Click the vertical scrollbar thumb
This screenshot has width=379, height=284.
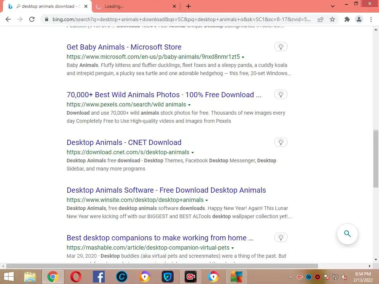tap(376, 159)
